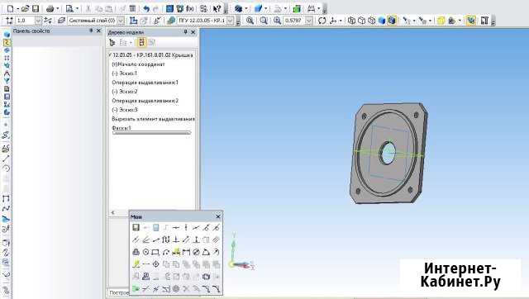
Task: Click the Undo arrow icon
Action: (x=146, y=9)
